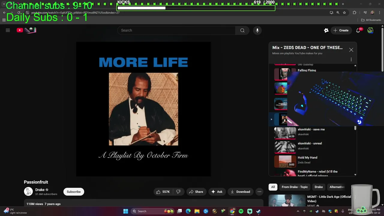Open the YouTube guide hamburger menu
The image size is (384, 216).
(8, 30)
